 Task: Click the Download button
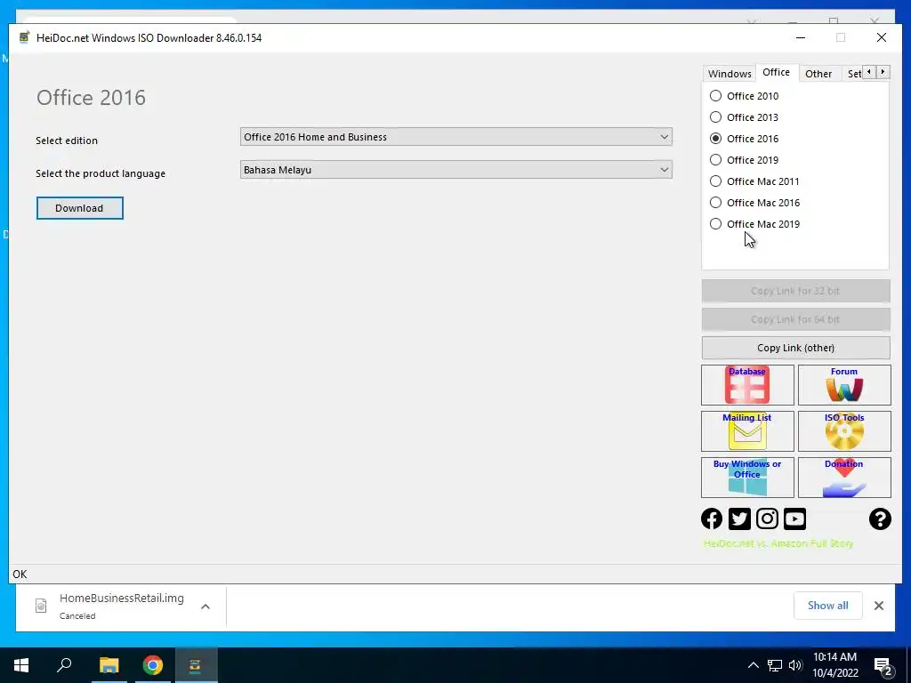[x=79, y=208]
